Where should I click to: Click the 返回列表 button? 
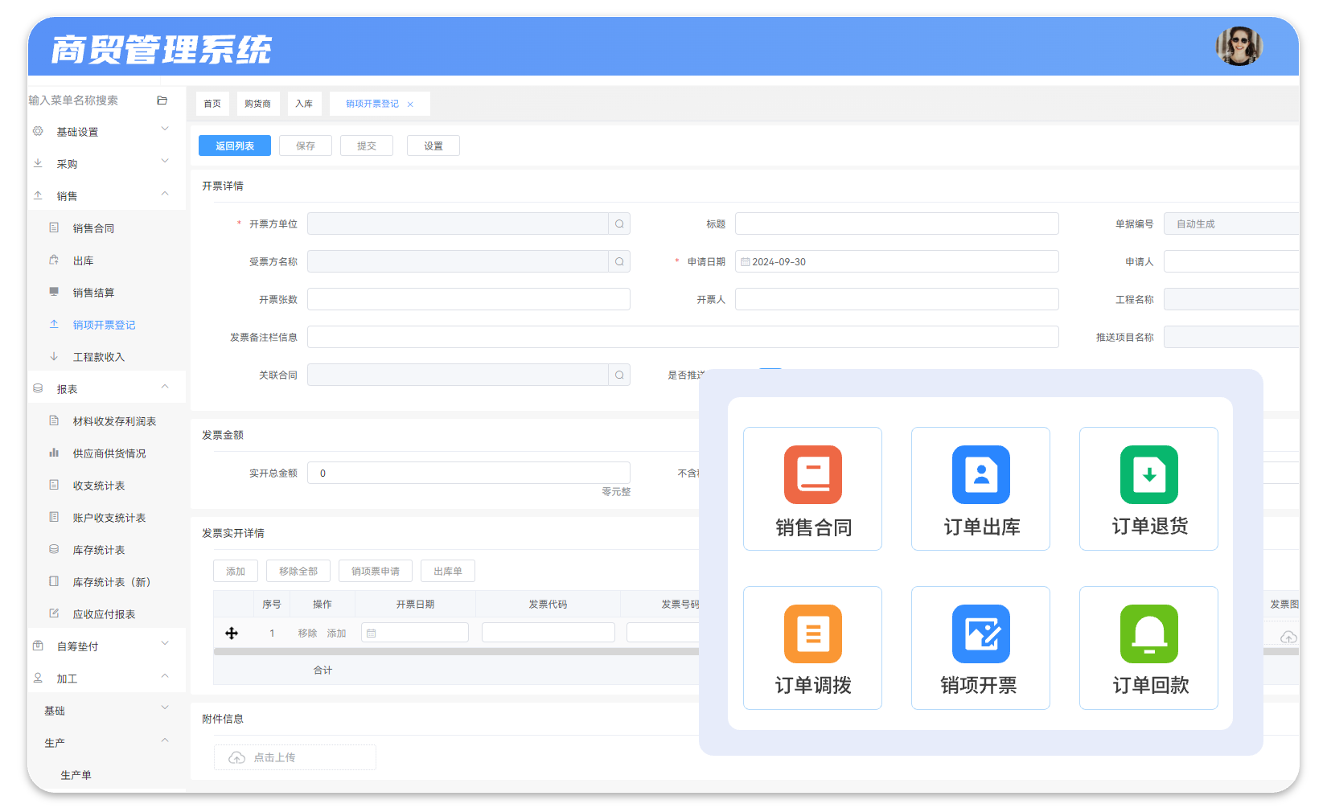pos(235,146)
